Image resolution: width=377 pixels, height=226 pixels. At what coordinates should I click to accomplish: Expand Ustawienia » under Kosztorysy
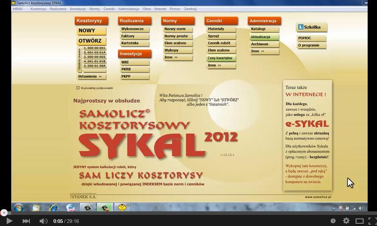pos(91,77)
